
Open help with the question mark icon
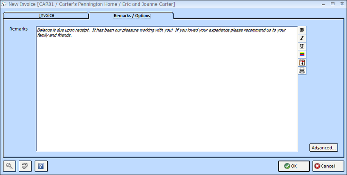point(41,166)
